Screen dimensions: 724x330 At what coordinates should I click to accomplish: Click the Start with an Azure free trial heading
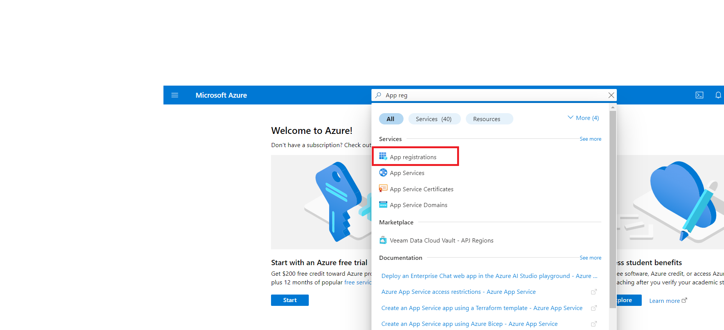click(x=319, y=262)
